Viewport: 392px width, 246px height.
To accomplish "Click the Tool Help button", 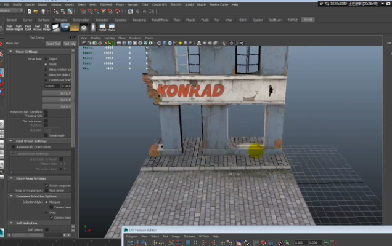I will pyautogui.click(x=69, y=44).
